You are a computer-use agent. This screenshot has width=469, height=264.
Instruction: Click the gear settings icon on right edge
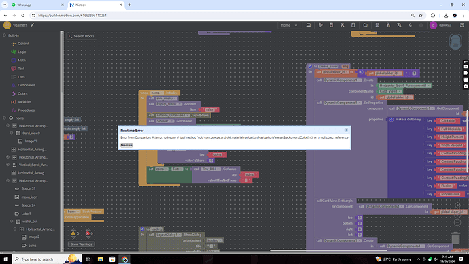pyautogui.click(x=466, y=86)
